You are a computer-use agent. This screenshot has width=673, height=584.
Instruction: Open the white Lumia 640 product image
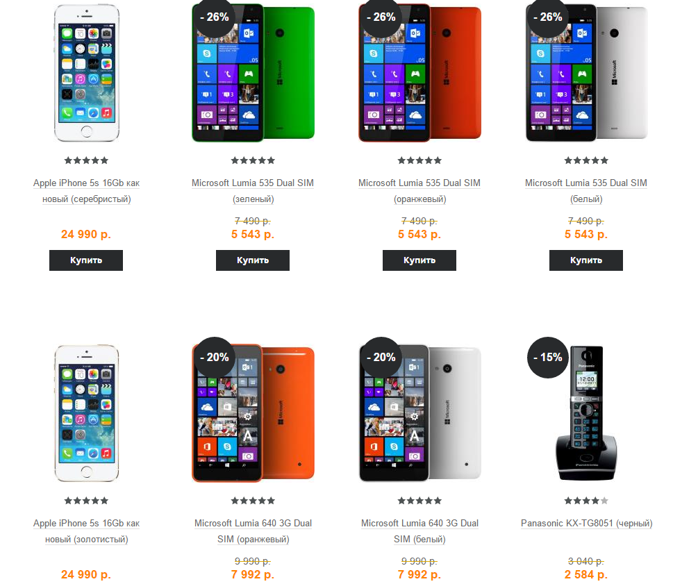(x=419, y=412)
